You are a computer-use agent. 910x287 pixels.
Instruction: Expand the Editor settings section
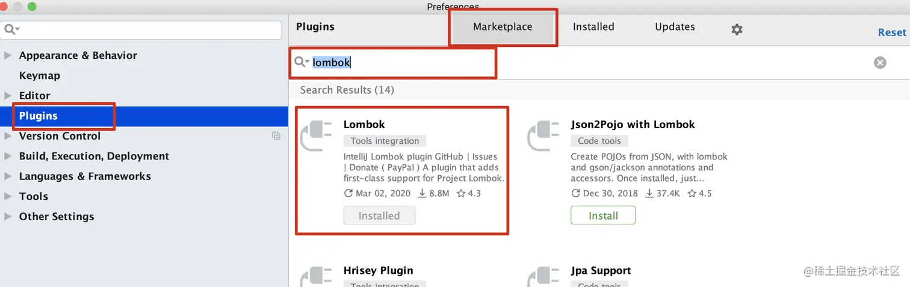click(x=8, y=96)
